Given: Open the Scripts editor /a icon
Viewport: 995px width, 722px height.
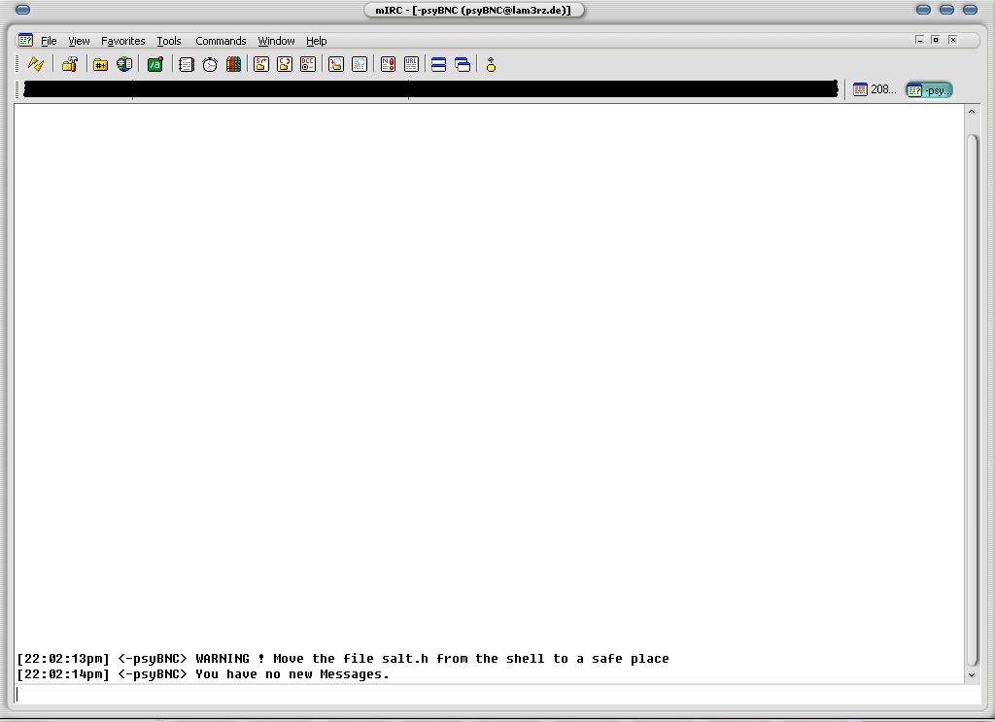Looking at the screenshot, I should click(x=154, y=64).
